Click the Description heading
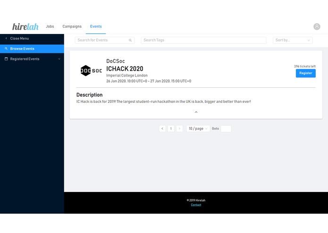 point(90,95)
